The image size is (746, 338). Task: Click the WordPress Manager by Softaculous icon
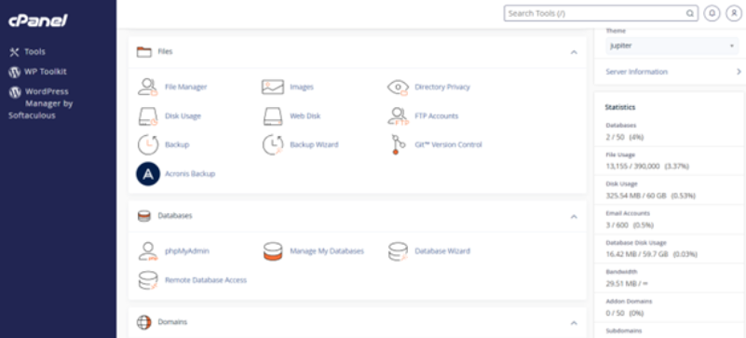tap(15, 92)
